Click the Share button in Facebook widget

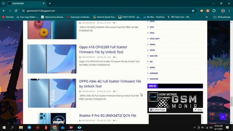[198, 110]
